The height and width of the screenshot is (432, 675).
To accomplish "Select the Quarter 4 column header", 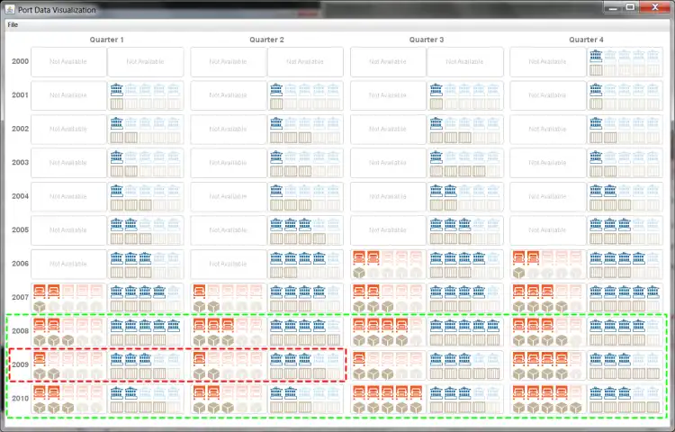I will pyautogui.click(x=586, y=40).
